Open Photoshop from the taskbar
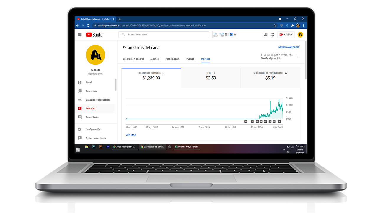 tap(94, 146)
